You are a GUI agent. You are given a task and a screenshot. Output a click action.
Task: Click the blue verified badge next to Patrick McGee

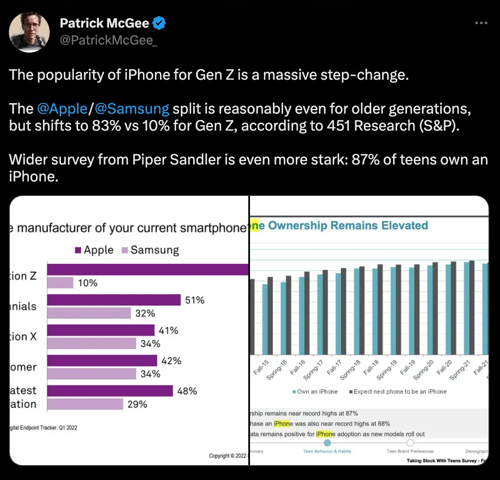pyautogui.click(x=159, y=23)
